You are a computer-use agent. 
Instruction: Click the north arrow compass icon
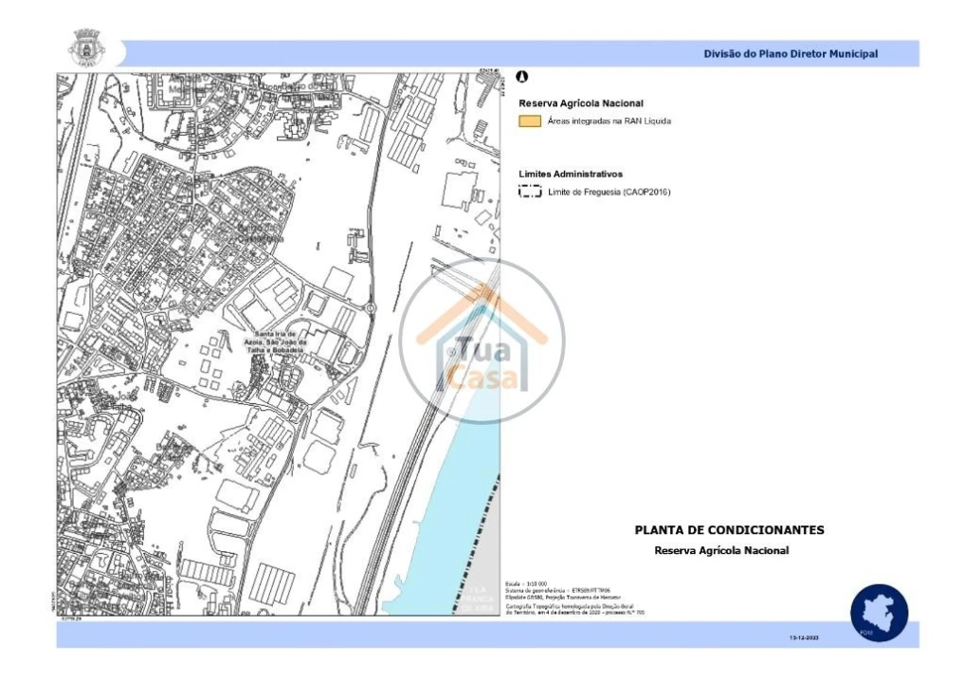click(x=521, y=77)
